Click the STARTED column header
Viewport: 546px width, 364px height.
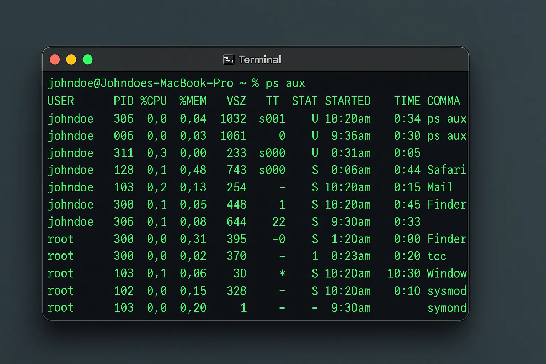click(348, 101)
